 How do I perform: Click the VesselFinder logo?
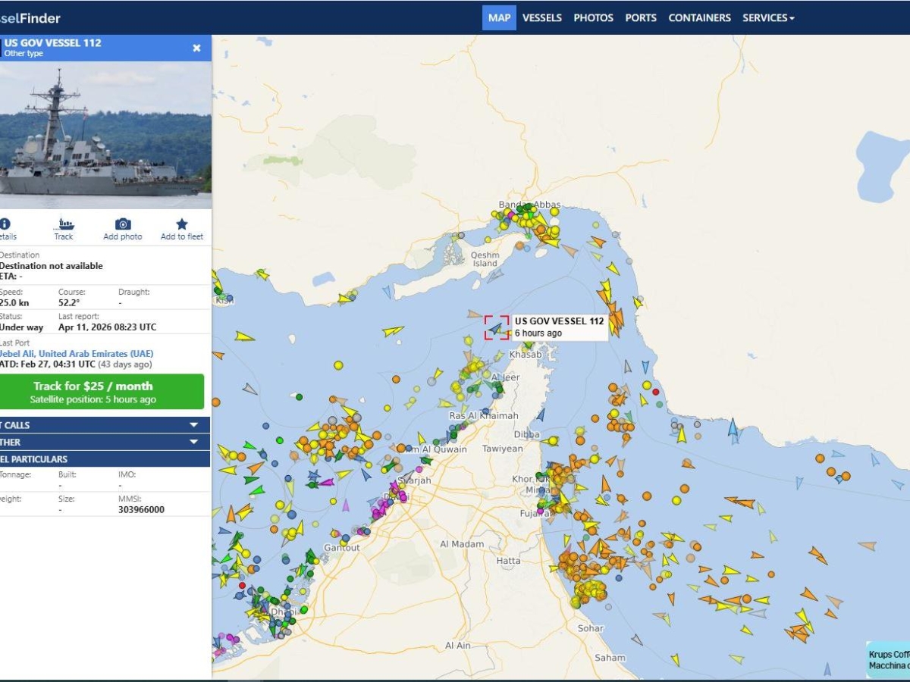coord(30,17)
